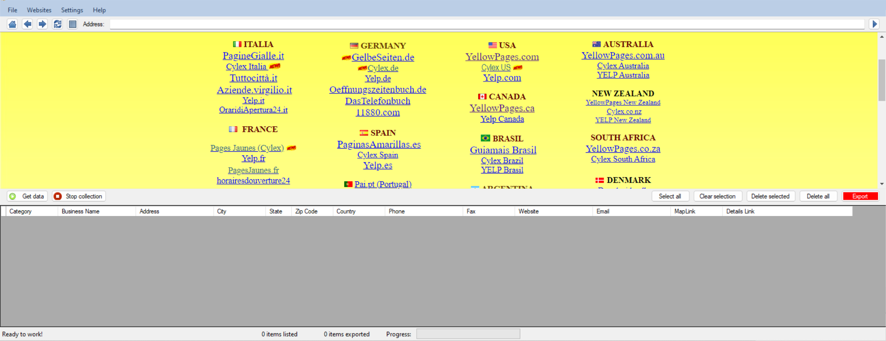Open the YellowPages.com link under USA
The image size is (886, 341).
click(502, 57)
